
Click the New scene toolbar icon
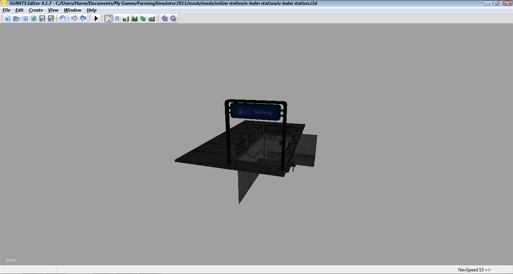pyautogui.click(x=8, y=18)
